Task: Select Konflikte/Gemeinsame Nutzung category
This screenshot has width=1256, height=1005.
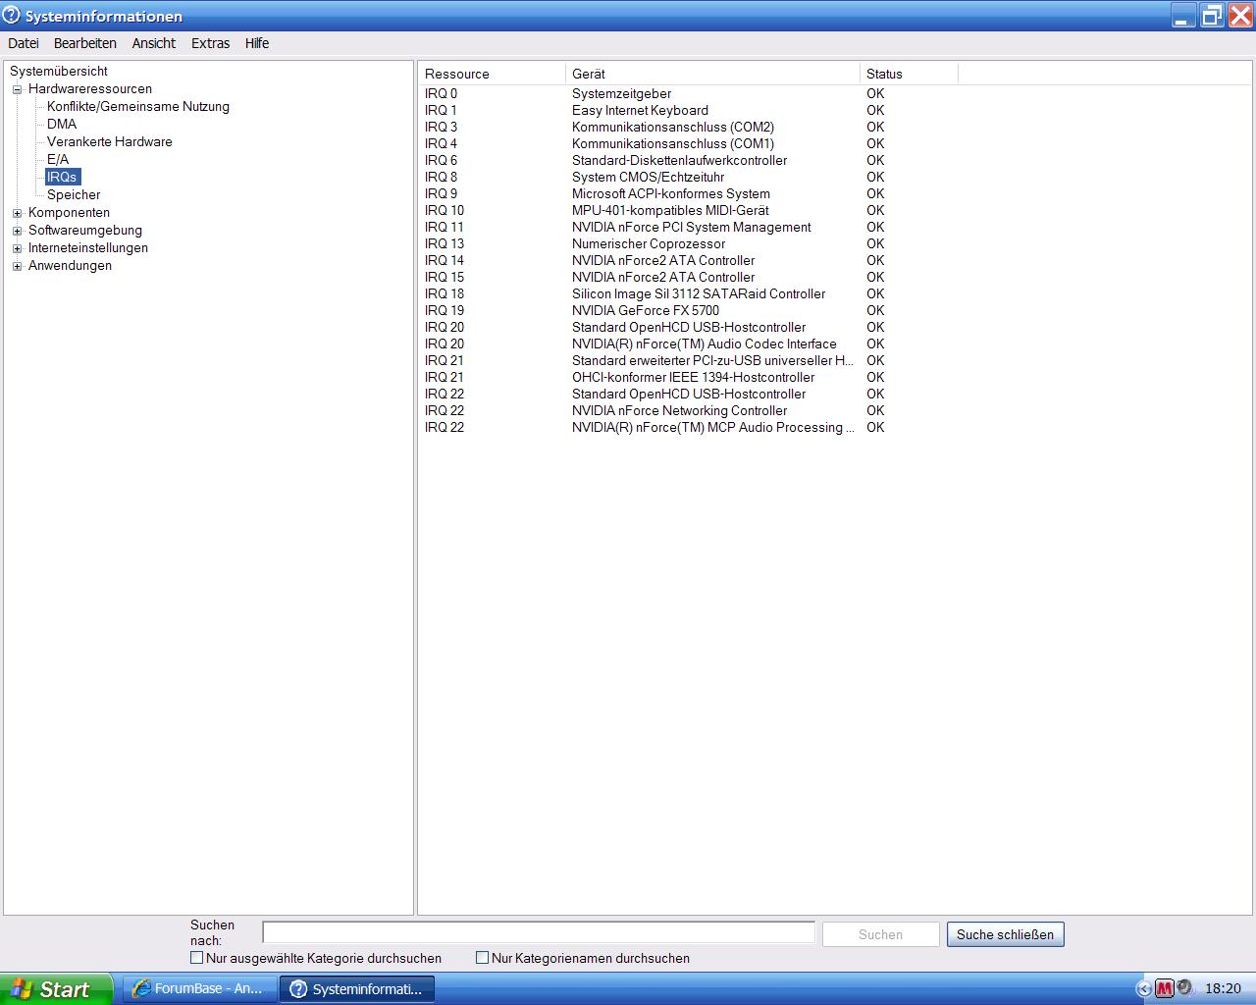Action: [x=138, y=106]
